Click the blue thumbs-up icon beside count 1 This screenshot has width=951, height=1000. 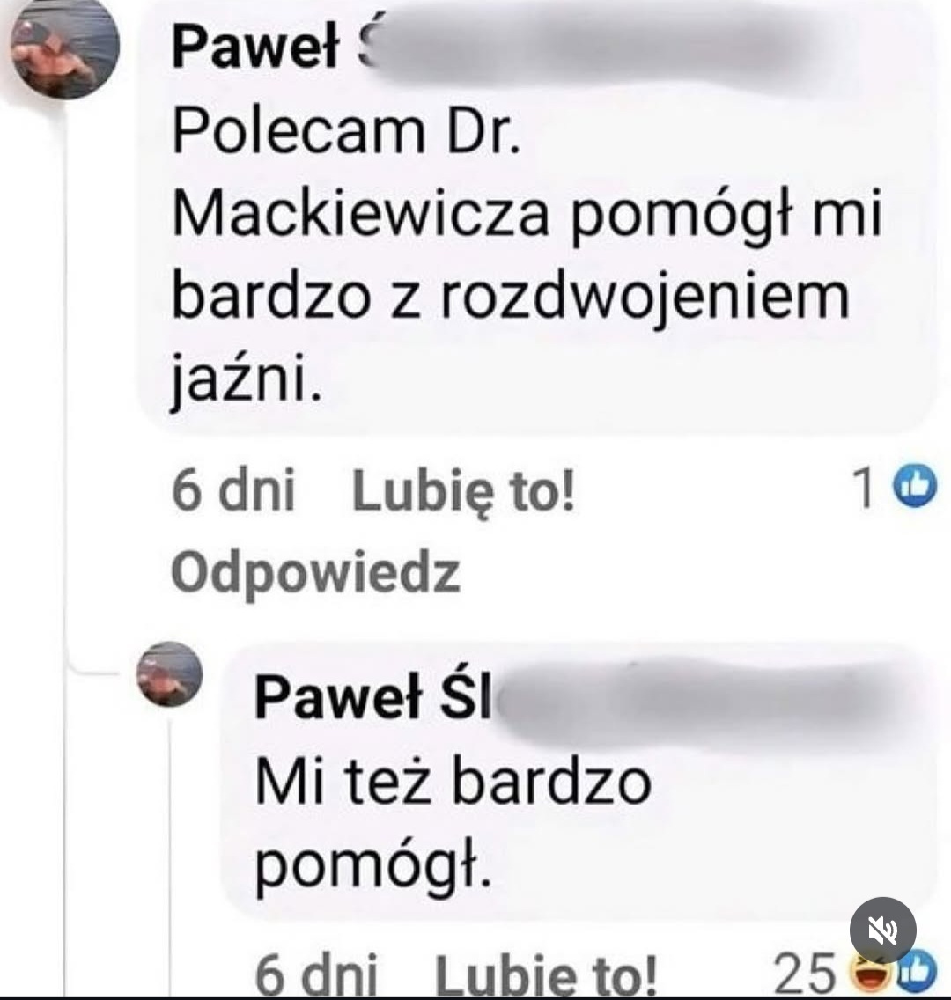click(x=915, y=486)
